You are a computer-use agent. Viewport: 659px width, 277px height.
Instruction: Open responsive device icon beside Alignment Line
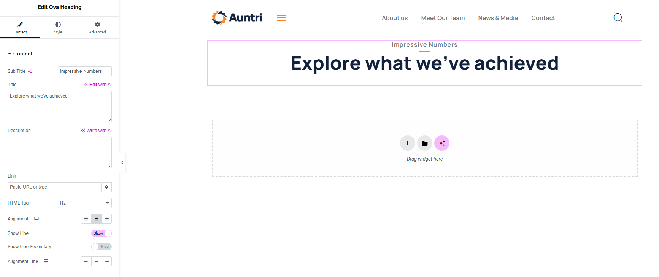tap(46, 261)
